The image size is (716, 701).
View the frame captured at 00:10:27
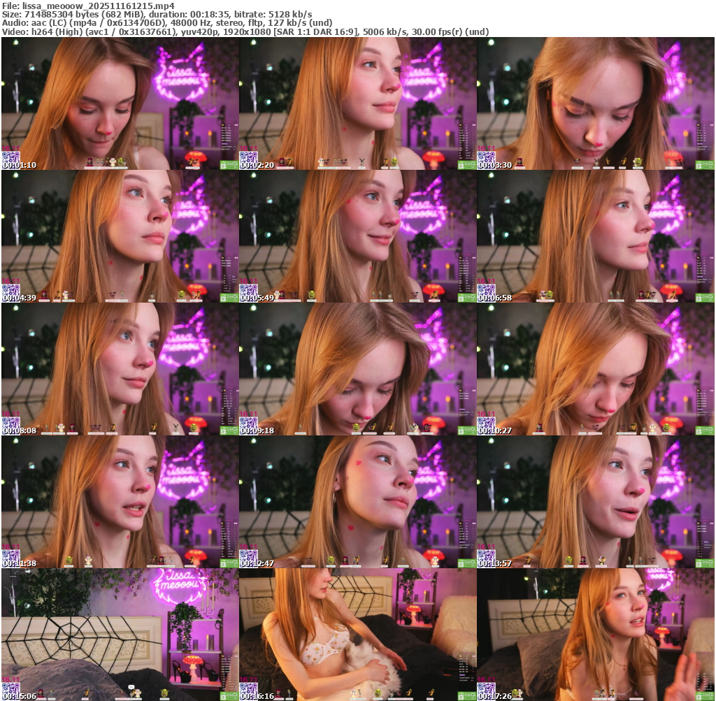[x=596, y=369]
